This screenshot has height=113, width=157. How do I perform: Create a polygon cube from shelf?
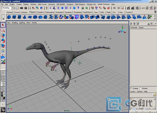pyautogui.click(x=14, y=17)
